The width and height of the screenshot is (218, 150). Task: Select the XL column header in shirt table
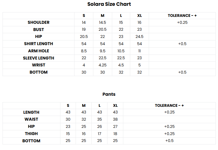(139, 15)
